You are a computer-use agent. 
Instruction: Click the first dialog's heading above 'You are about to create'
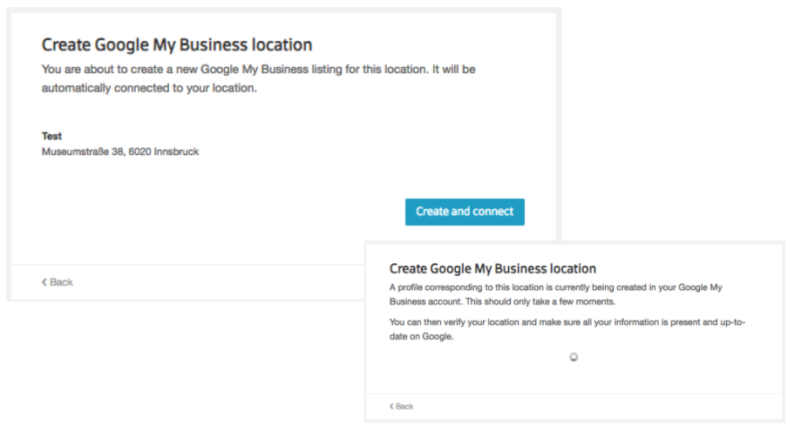177,45
